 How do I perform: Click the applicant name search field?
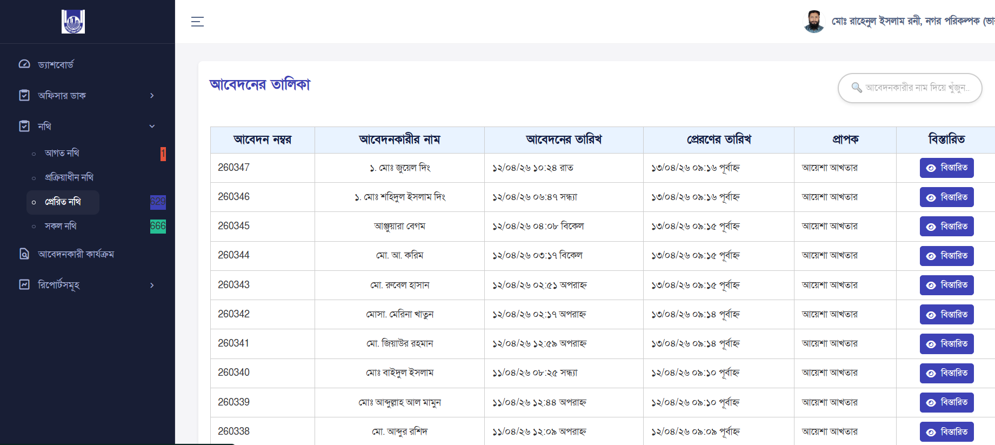click(x=917, y=88)
